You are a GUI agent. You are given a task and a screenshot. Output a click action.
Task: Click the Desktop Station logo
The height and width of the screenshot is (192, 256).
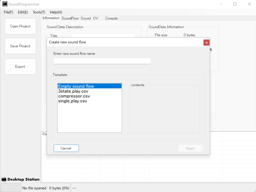tap(20, 179)
